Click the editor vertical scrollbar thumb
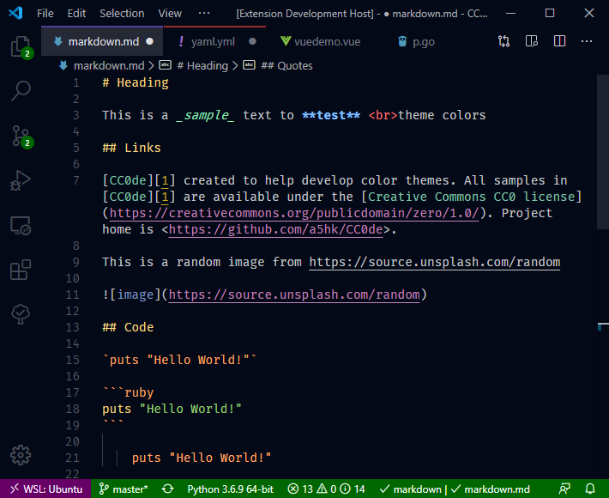609x498 pixels. 603,152
